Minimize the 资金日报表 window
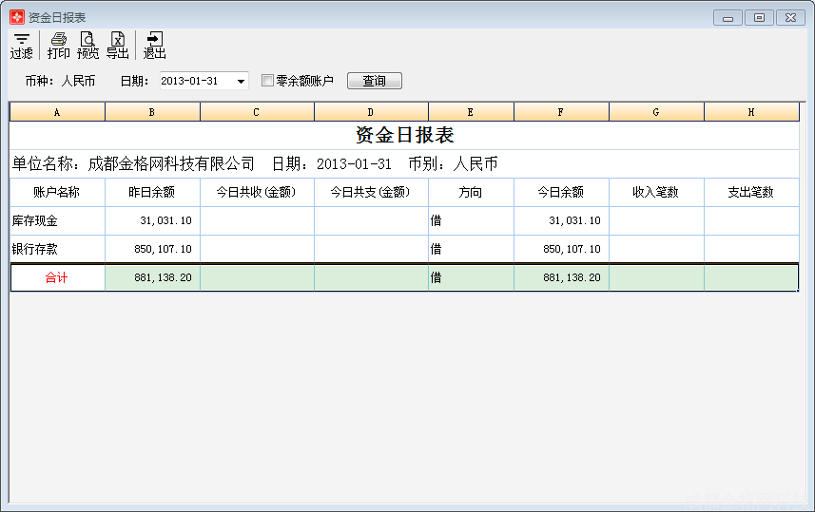Image resolution: width=815 pixels, height=512 pixels. tap(728, 17)
